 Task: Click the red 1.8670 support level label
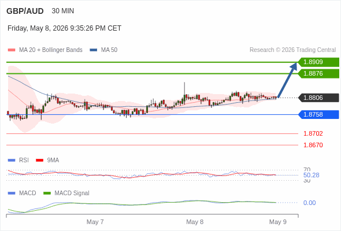tap(313, 145)
